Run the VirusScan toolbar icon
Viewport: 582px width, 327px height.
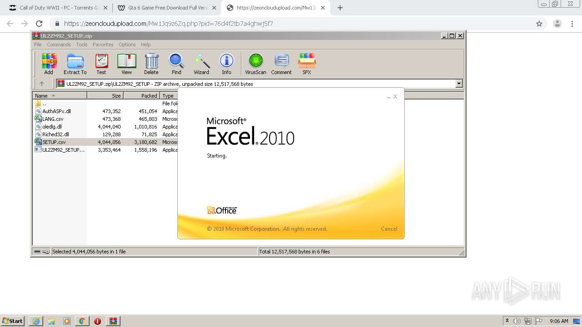pos(256,64)
